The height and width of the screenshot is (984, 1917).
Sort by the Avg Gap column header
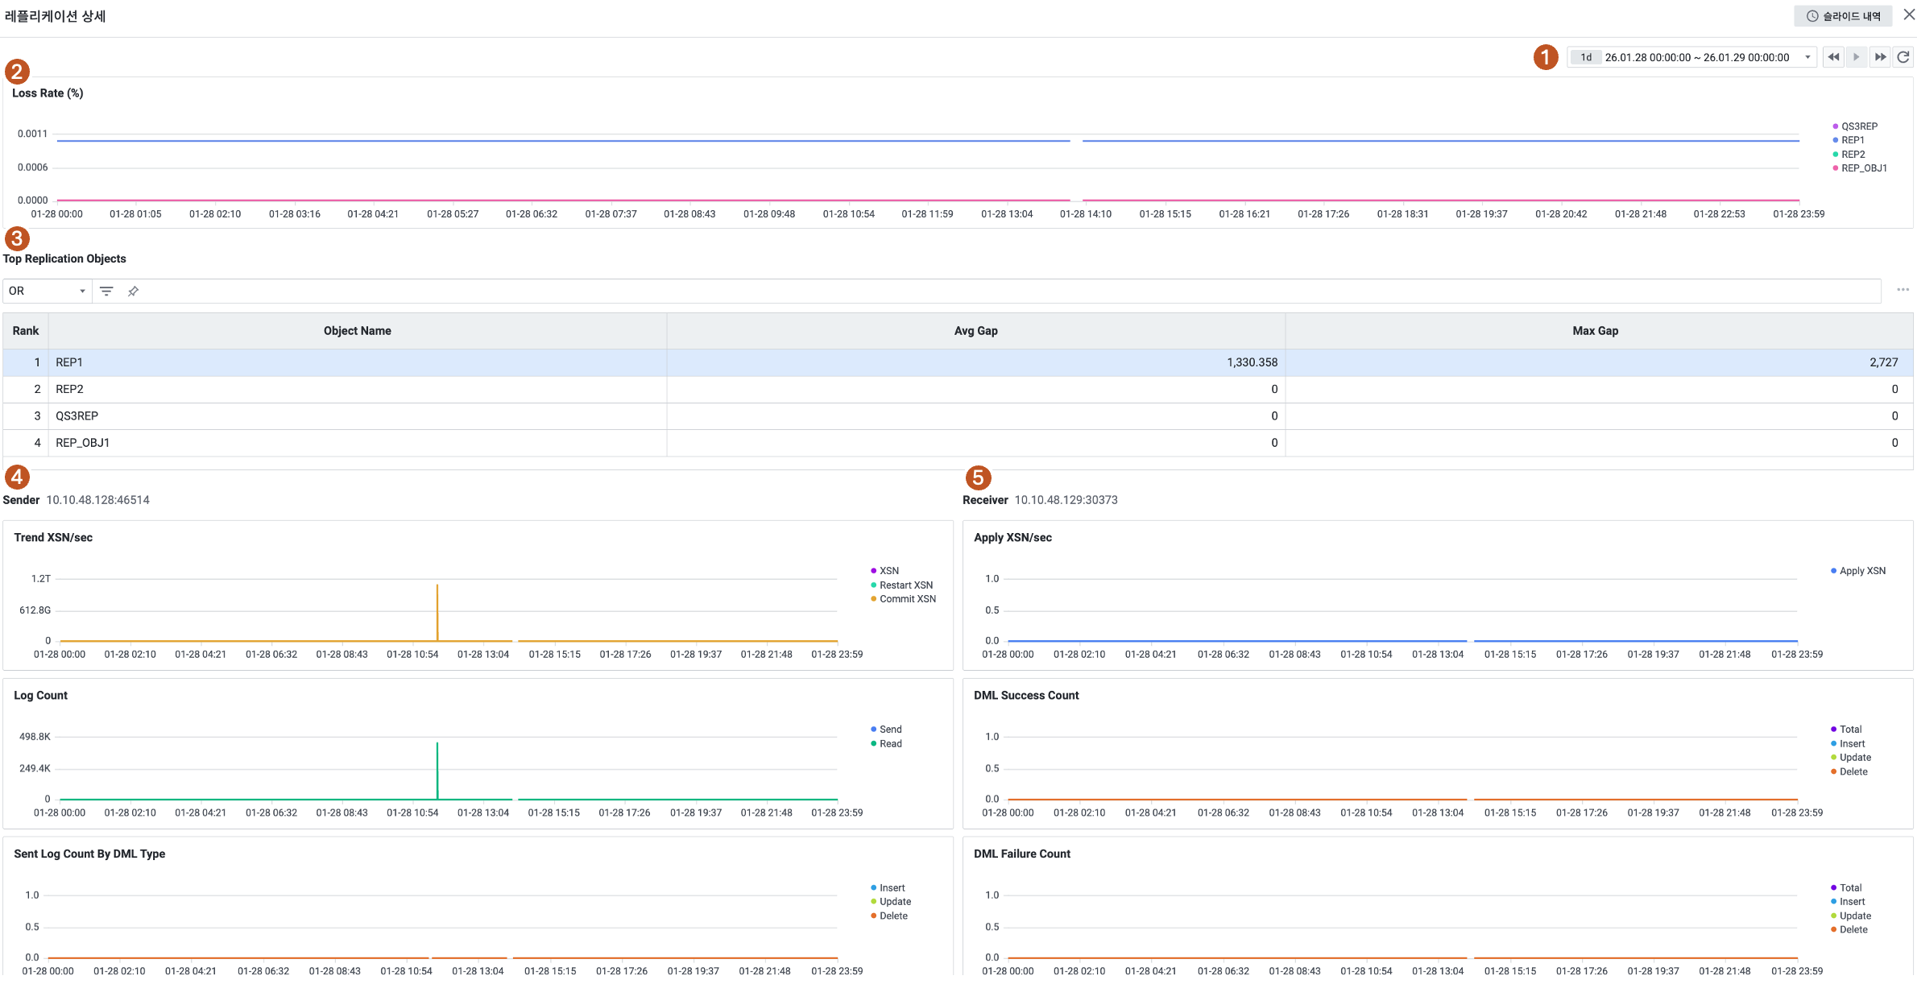click(x=975, y=331)
